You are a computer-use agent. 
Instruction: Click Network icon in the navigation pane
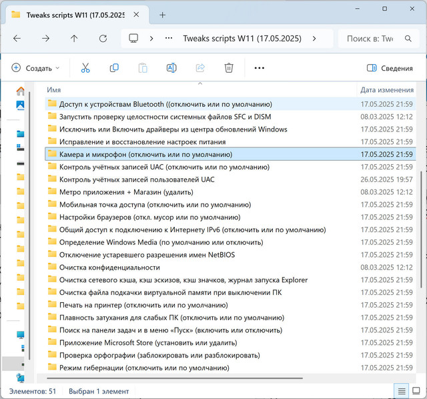pyautogui.click(x=21, y=378)
